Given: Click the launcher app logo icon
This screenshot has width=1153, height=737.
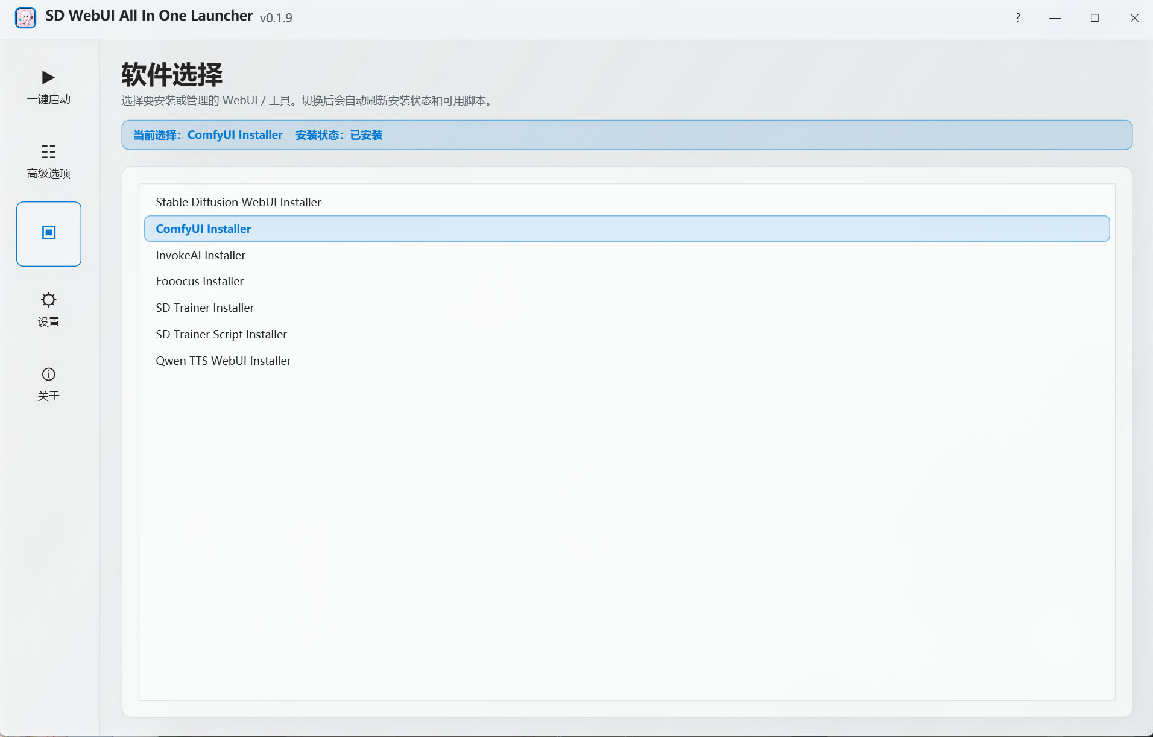Looking at the screenshot, I should click(x=25, y=17).
